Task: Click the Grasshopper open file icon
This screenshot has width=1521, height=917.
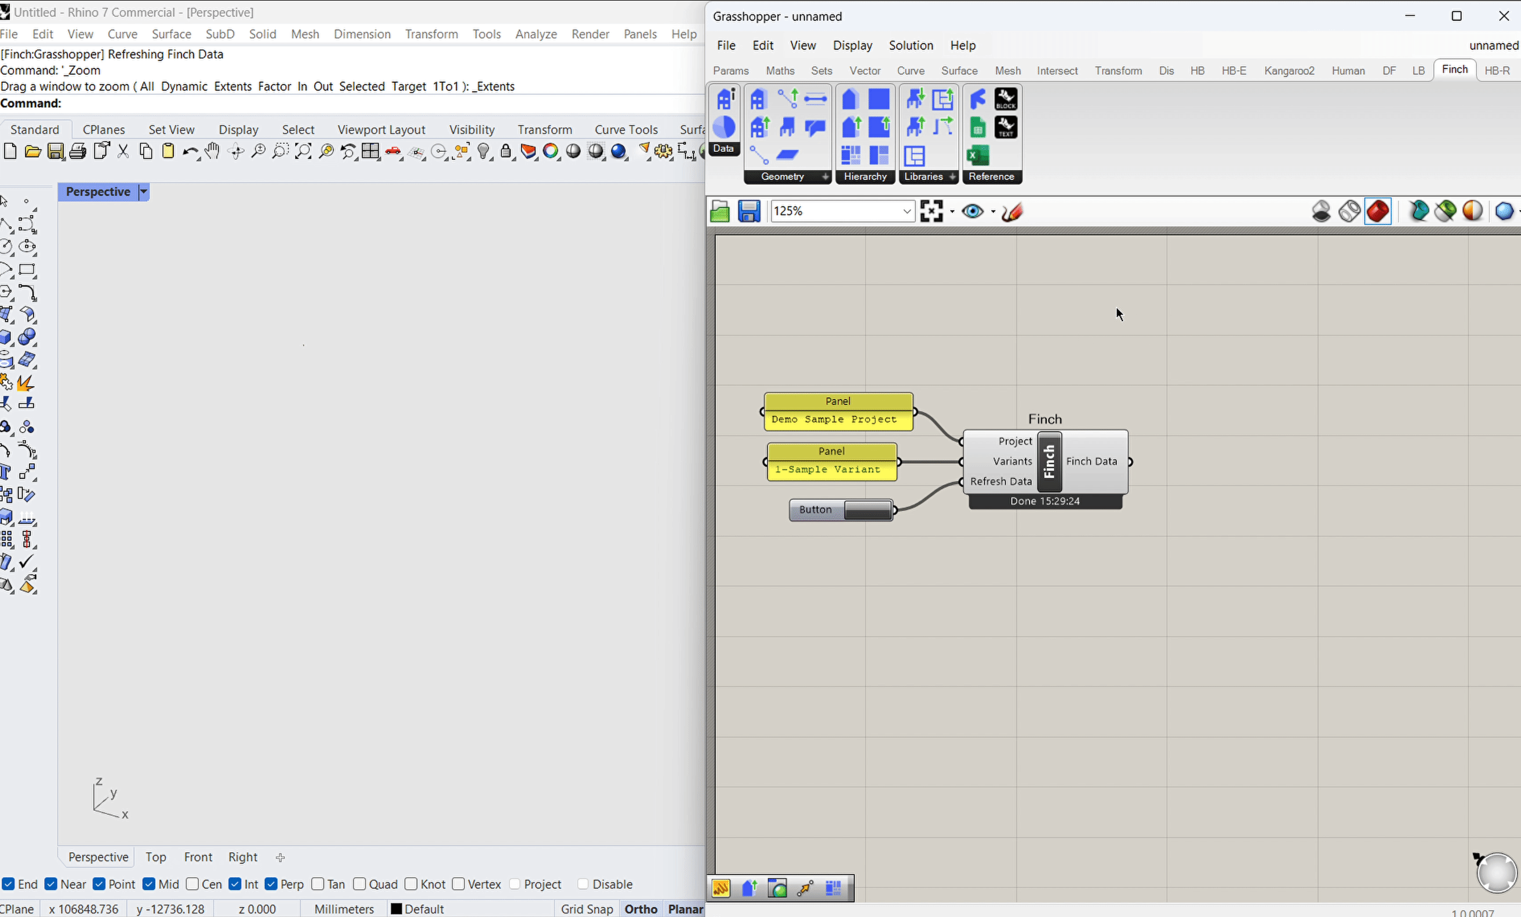Action: [720, 212]
